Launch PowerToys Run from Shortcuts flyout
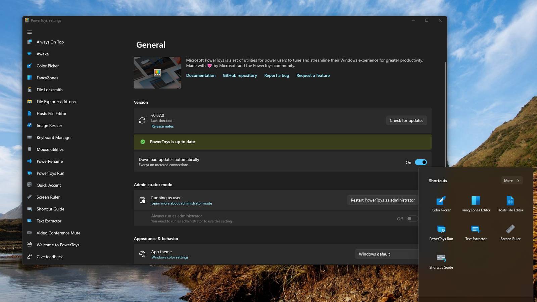537x302 pixels. click(441, 233)
